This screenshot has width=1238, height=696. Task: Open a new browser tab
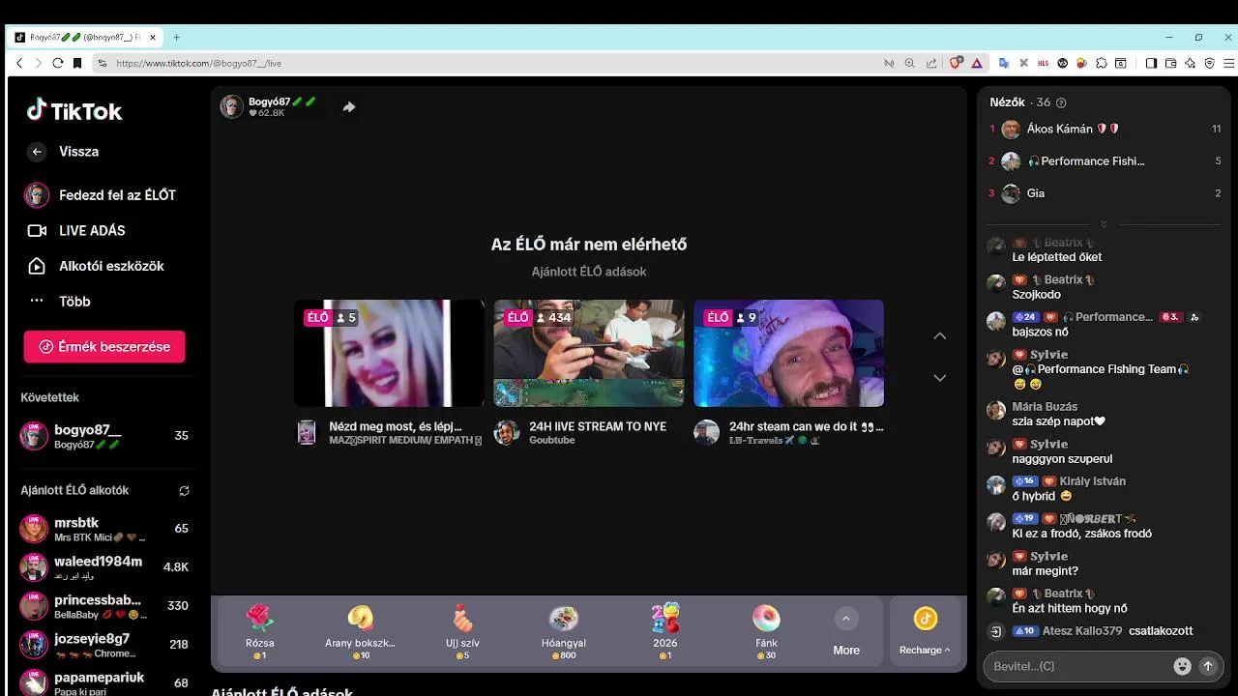(176, 38)
